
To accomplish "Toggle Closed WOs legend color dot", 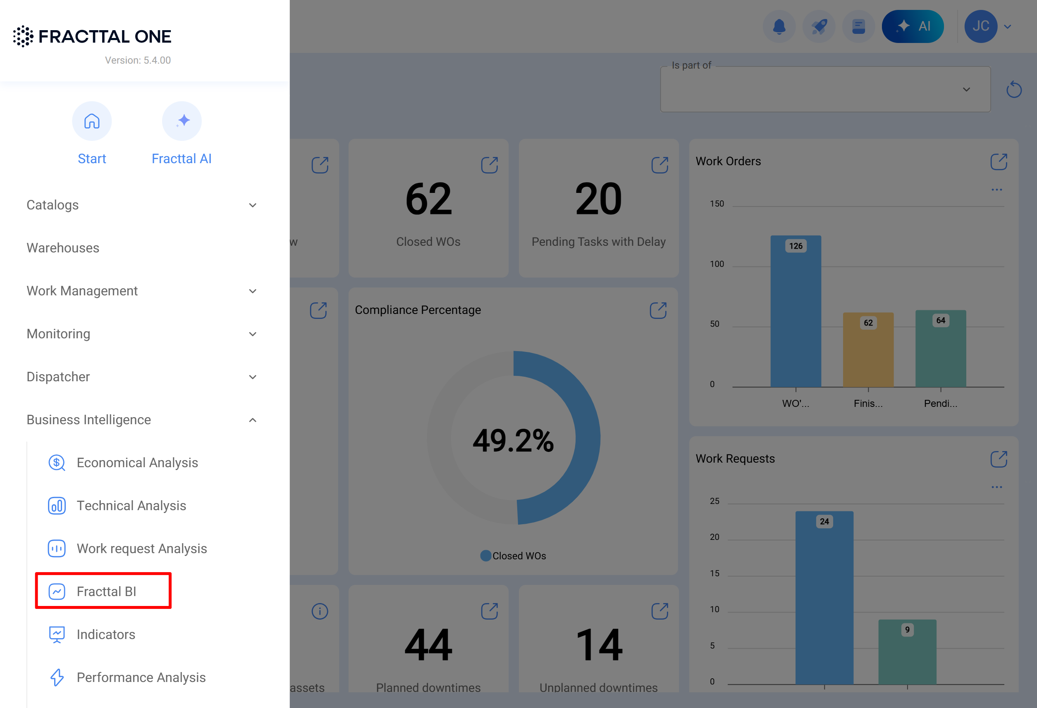I will (x=485, y=556).
